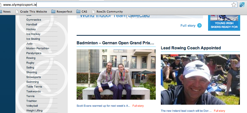The image size is (247, 113).
Task: Click Full story under the rowing coach article
Action: pyautogui.click(x=219, y=111)
